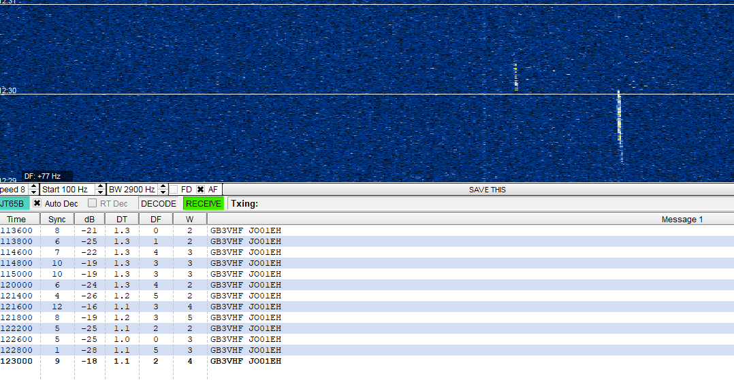Increase the Speed spinner value
This screenshot has width=734, height=380.
34,186
